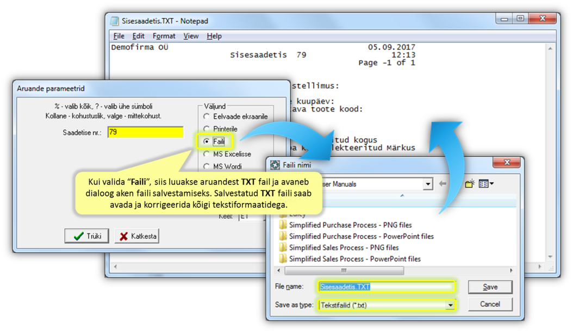Click the horizontal scrollbar in the file list
Screen dimensions: 573x333
point(344,270)
